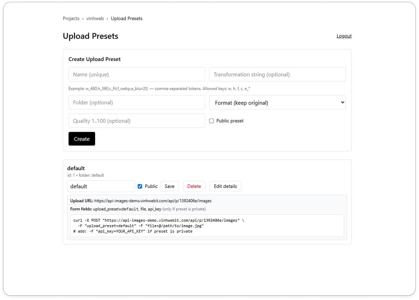Click the Name (unique) input field
This screenshot has height=300, width=419.
tap(137, 74)
